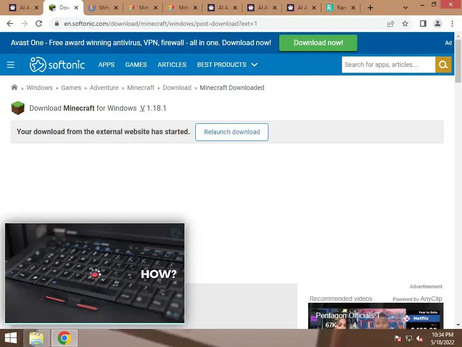This screenshot has width=462, height=347.
Task: Open the GAMES menu item
Action: [x=136, y=65]
